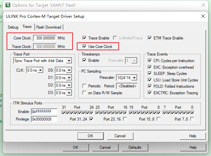This screenshot has height=156, width=211.
Task: Toggle CPI: Cycles per Instruction event
Action: 150,61
